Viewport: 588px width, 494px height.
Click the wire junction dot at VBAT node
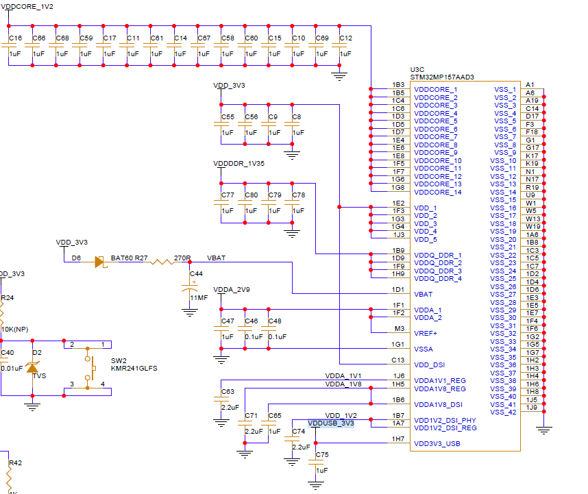tap(190, 262)
